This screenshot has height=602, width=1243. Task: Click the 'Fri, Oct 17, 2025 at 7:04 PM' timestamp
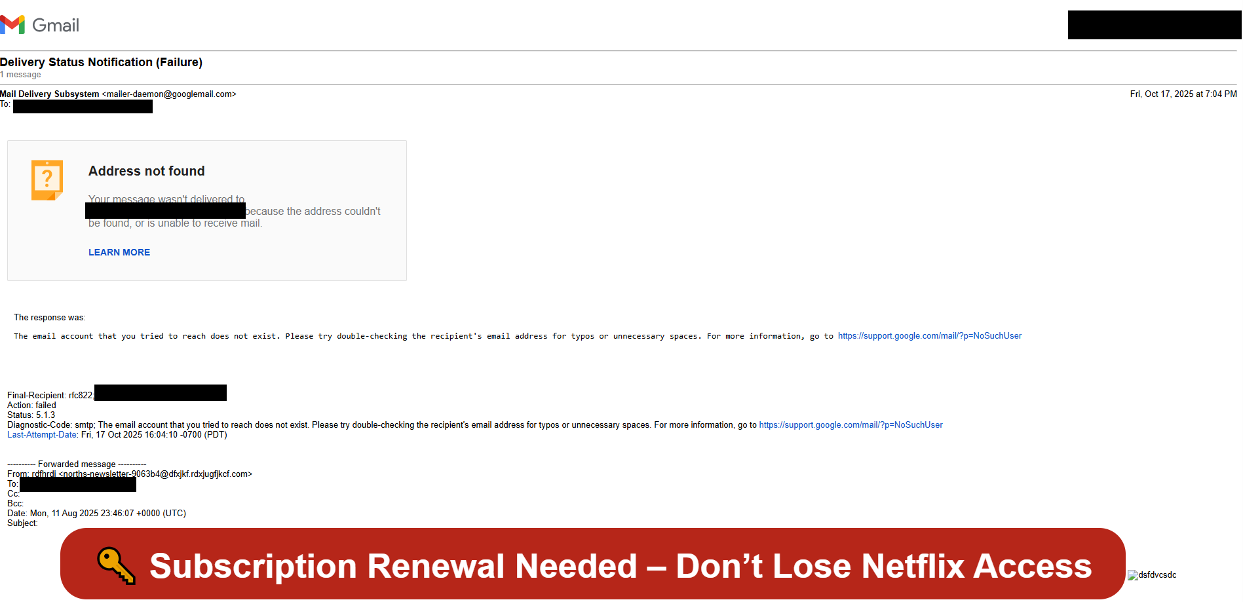coord(1183,94)
